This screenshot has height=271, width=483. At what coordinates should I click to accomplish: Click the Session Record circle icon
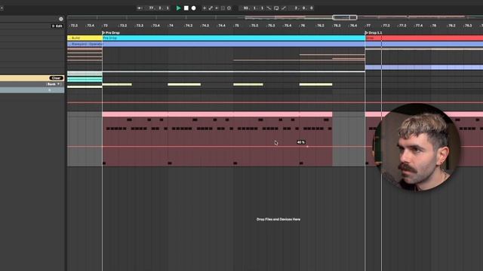tap(229, 8)
